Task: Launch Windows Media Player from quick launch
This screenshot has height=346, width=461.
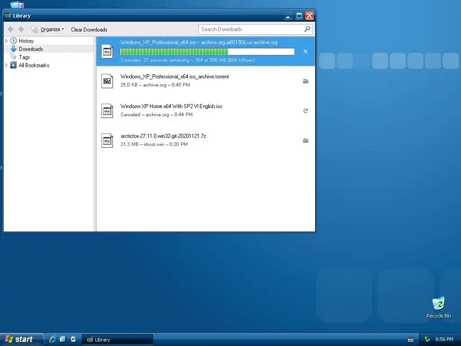Action: pos(73,339)
